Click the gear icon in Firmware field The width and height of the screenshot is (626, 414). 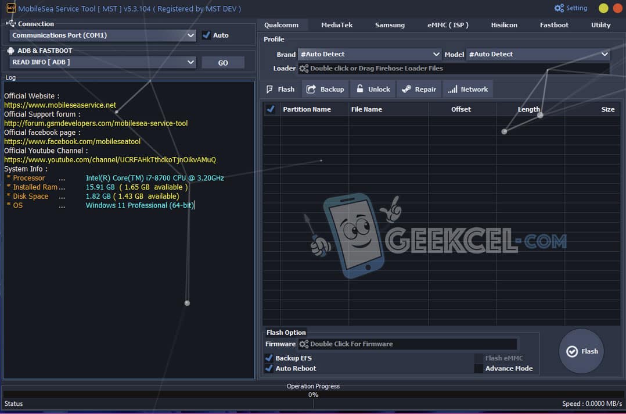304,344
